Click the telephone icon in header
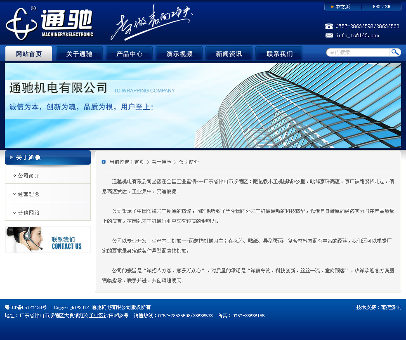 [329, 26]
